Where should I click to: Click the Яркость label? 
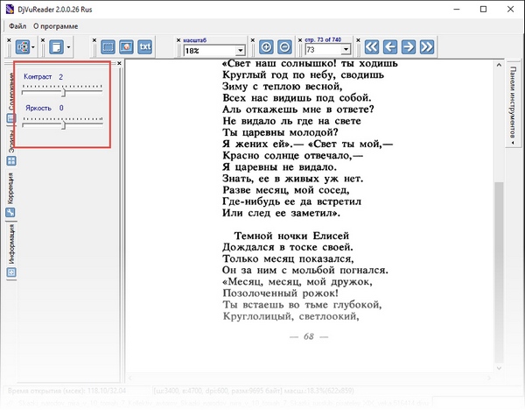(x=38, y=108)
